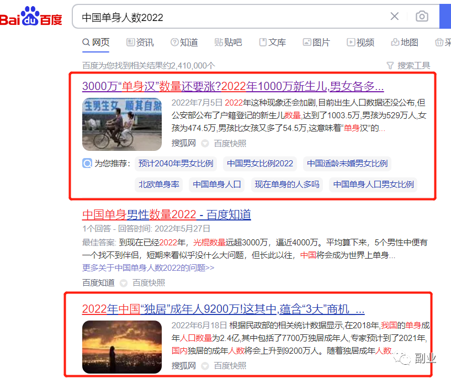Open 中国单身男性数量2022 百度知道 result
Viewport: 451px width, 378px height.
tap(167, 214)
